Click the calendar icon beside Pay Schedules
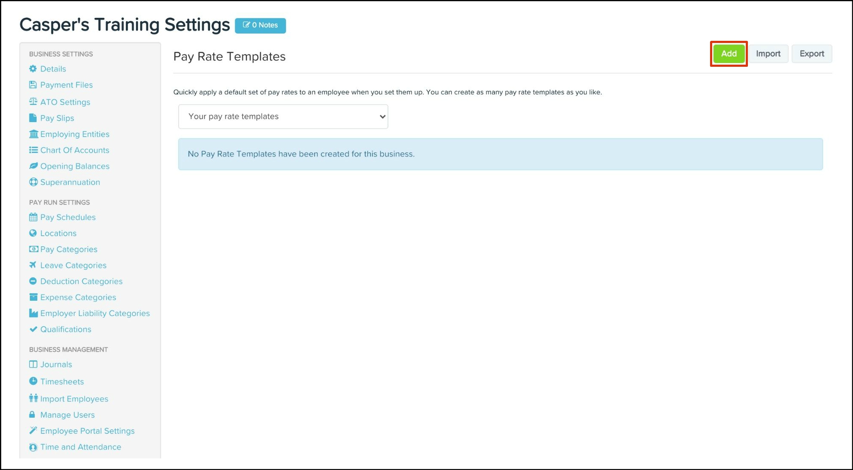The height and width of the screenshot is (470, 853). (33, 217)
